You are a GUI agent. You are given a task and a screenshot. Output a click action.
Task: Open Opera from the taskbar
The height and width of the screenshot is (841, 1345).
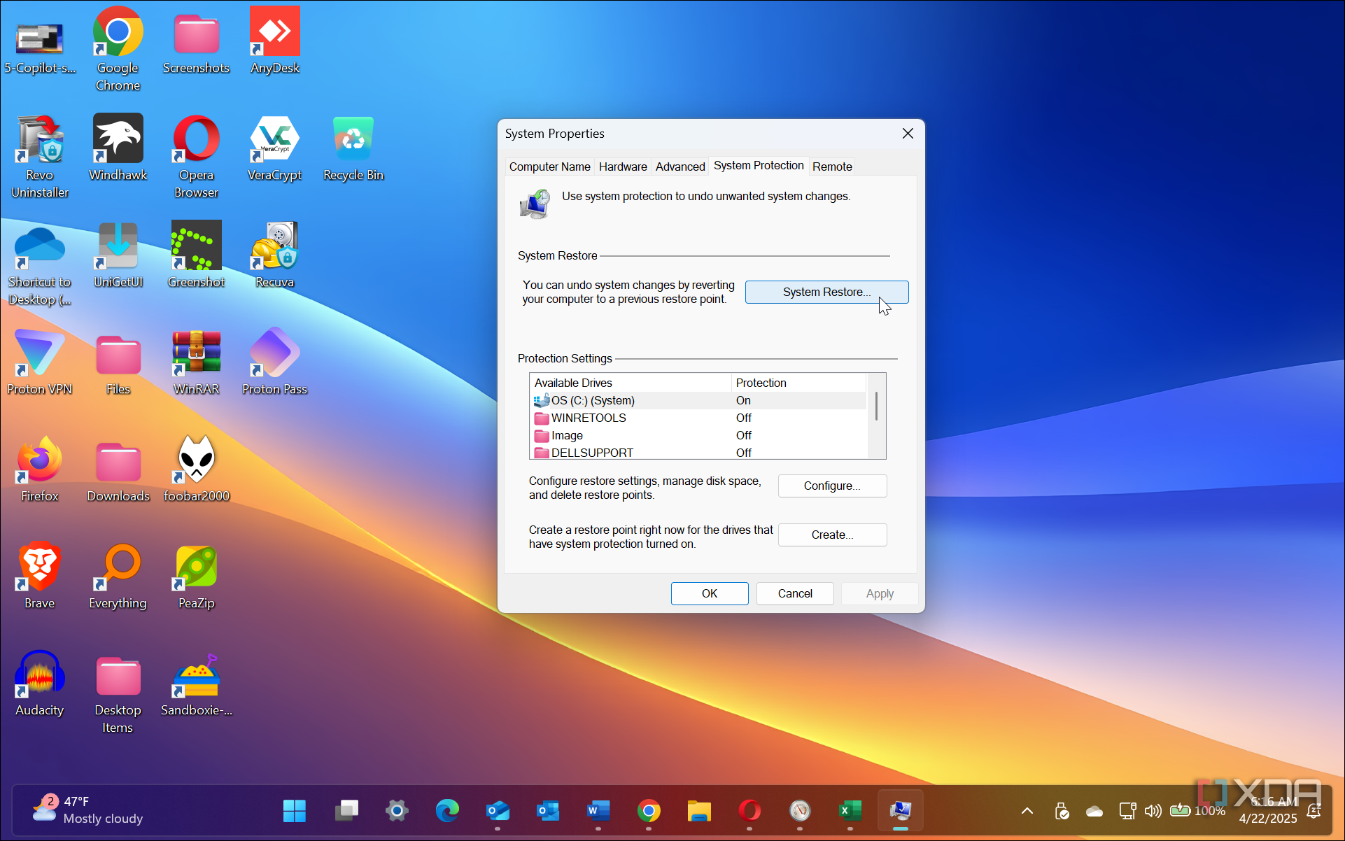(x=749, y=811)
